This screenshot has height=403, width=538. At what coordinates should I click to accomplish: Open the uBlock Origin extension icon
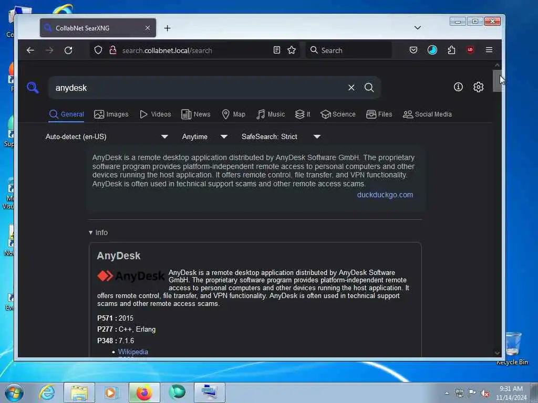(x=470, y=50)
